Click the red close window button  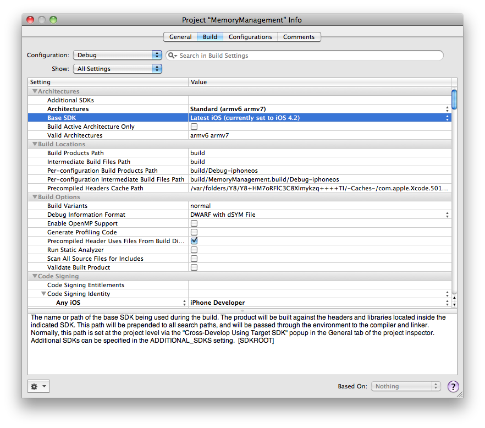[30, 20]
